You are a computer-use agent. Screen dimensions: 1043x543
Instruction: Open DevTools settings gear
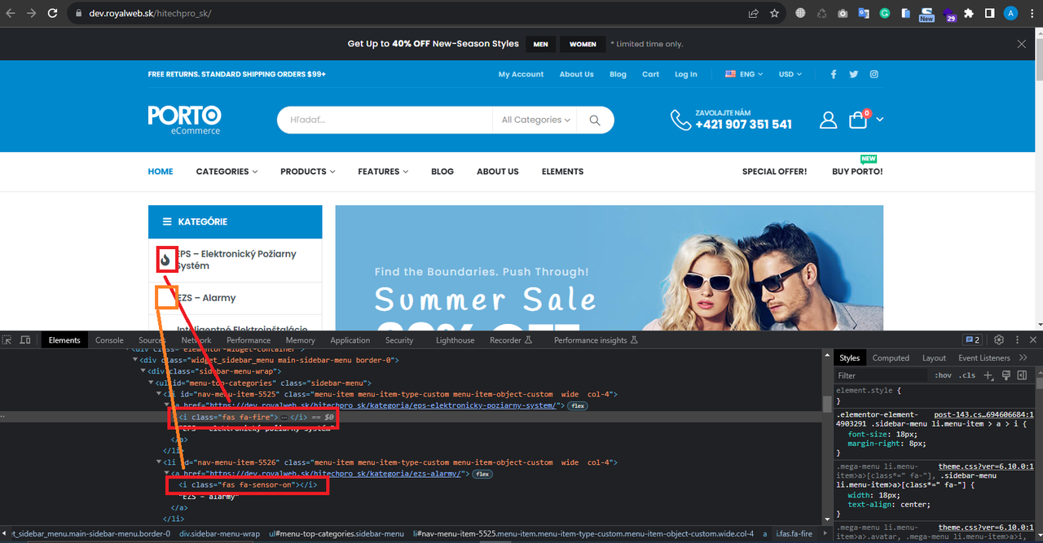(x=999, y=340)
